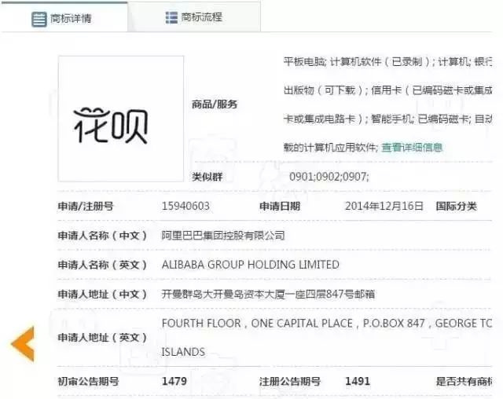
Task: Click ALIBABA GROUP HOLDING LIMITED text
Action: click(x=250, y=265)
